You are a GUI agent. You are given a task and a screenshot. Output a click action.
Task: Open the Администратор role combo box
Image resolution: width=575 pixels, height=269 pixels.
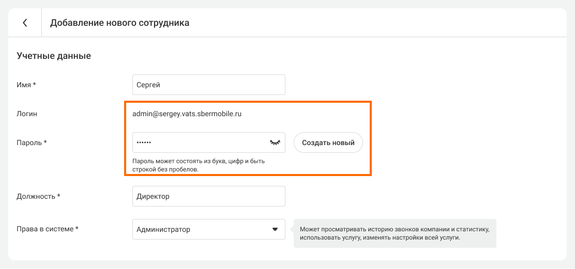pos(202,229)
